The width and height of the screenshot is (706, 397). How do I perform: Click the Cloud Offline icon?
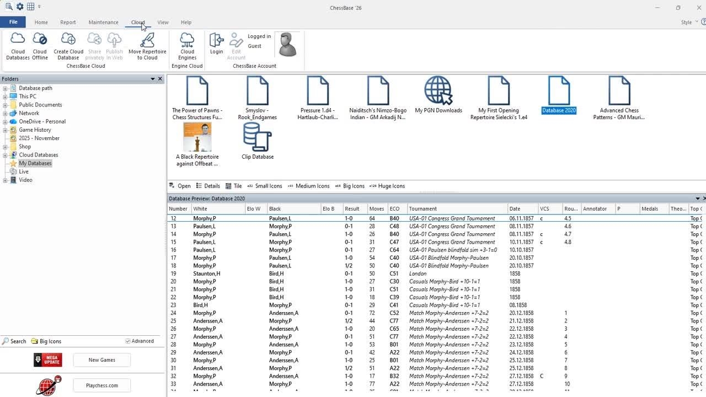tap(40, 46)
